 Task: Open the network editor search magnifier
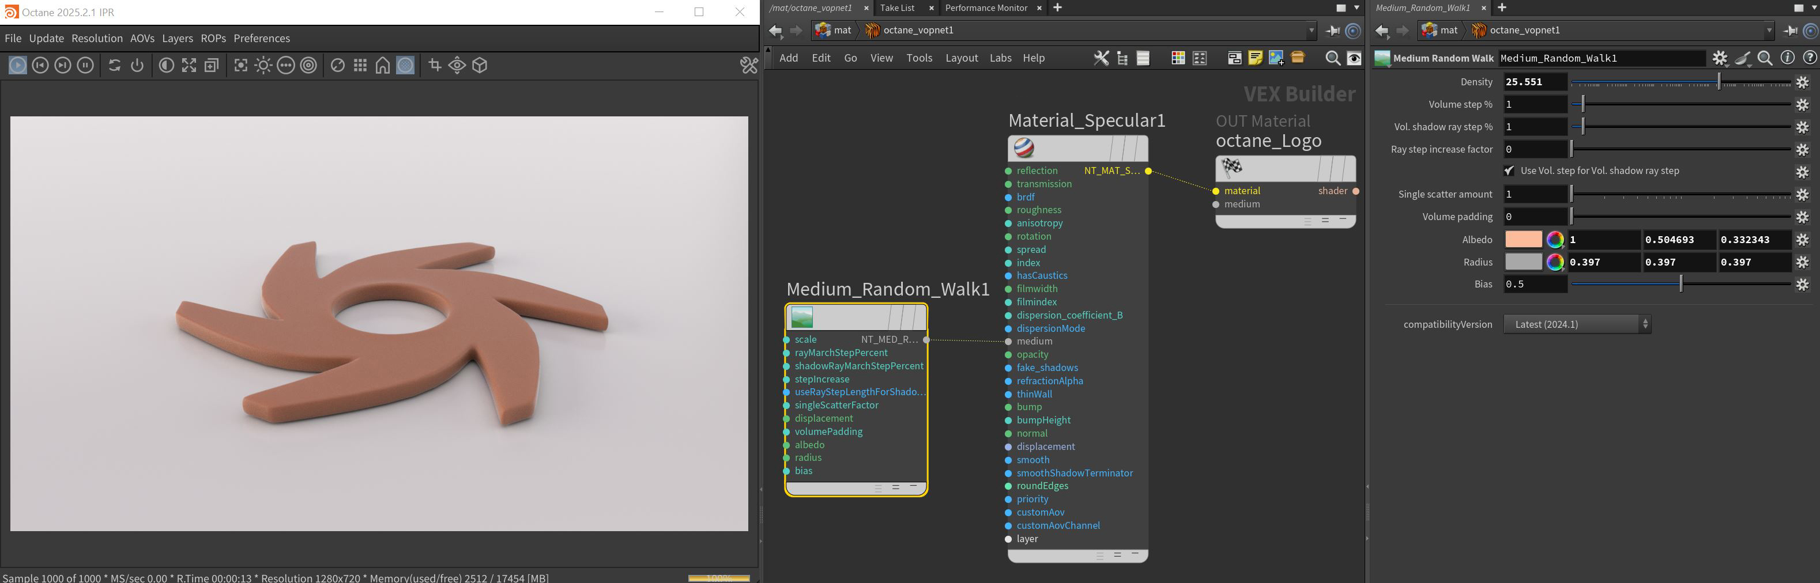[x=1332, y=59]
